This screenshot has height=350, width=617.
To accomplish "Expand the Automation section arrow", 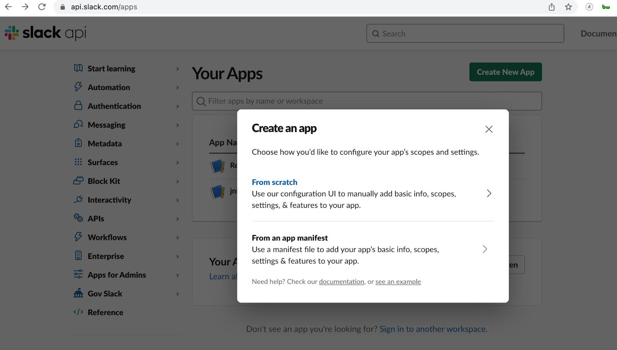I will tap(178, 88).
